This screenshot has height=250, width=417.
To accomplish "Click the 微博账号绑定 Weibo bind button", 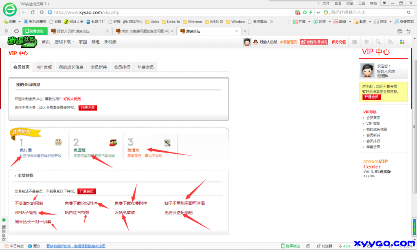I will 314,42.
